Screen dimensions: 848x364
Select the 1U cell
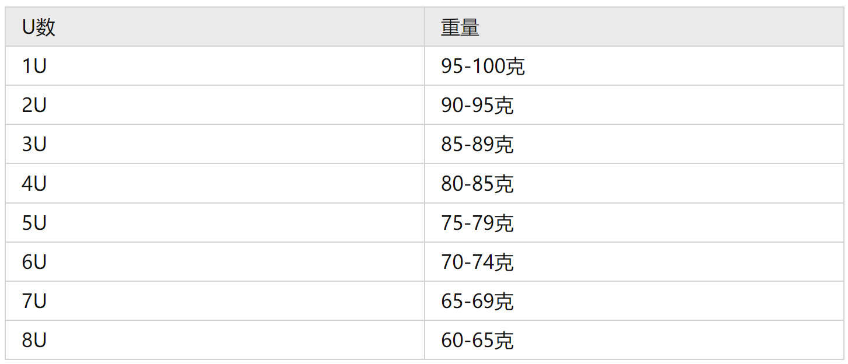215,66
